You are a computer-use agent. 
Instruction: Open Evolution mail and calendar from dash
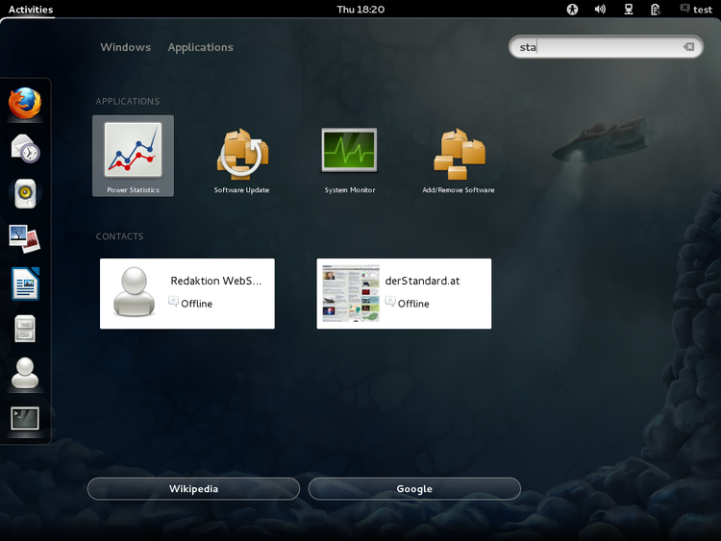[x=25, y=148]
